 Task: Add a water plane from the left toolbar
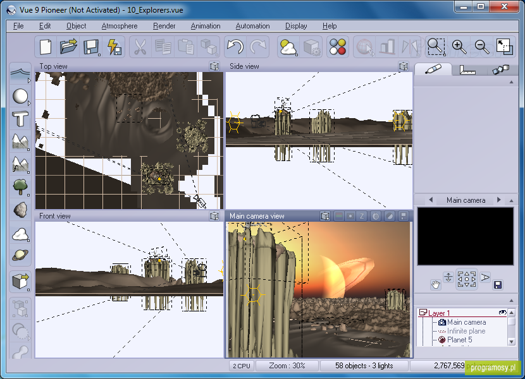20,73
